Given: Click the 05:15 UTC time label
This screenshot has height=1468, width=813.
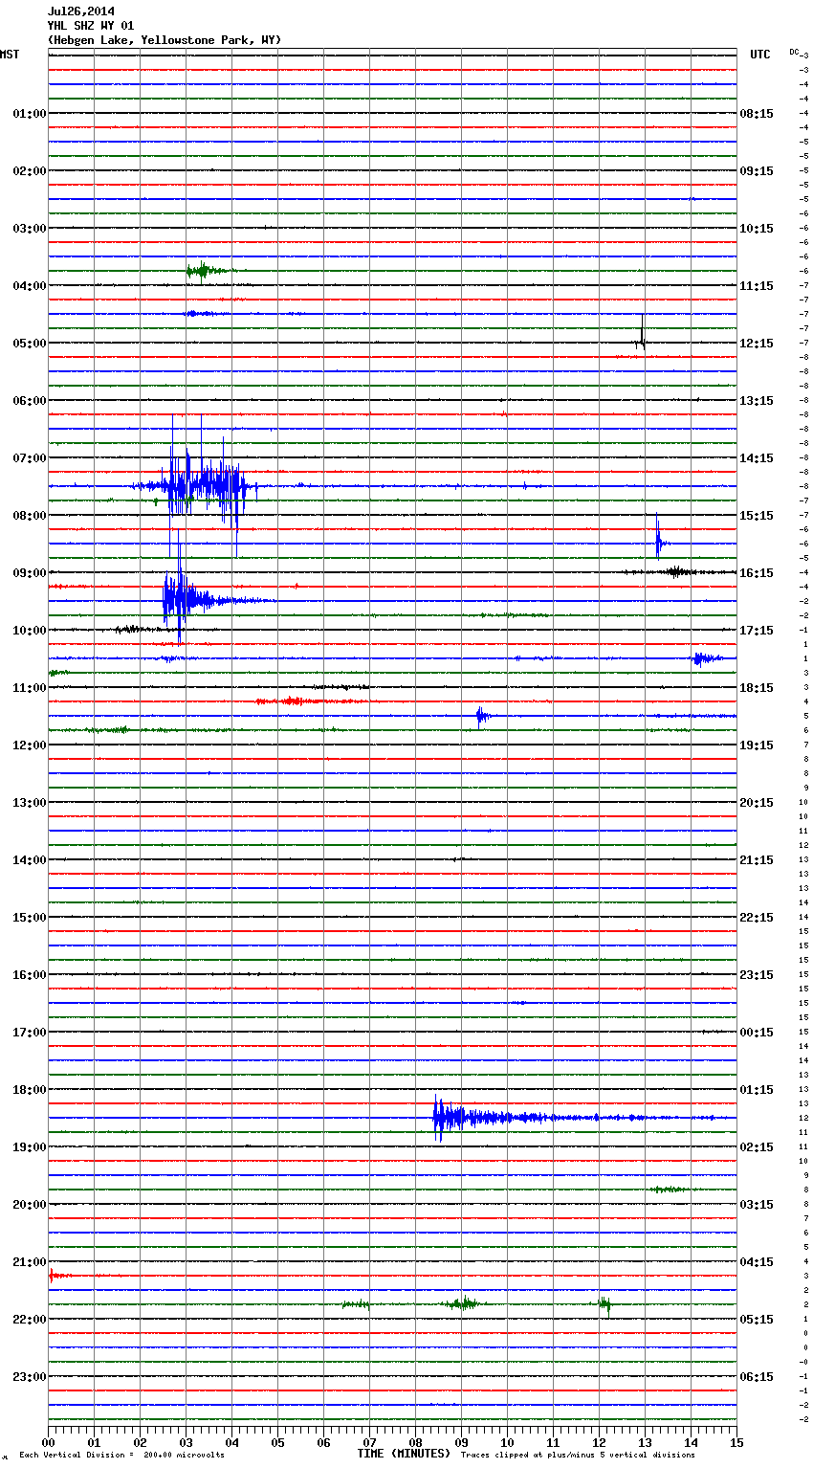Looking at the screenshot, I should (x=757, y=1319).
